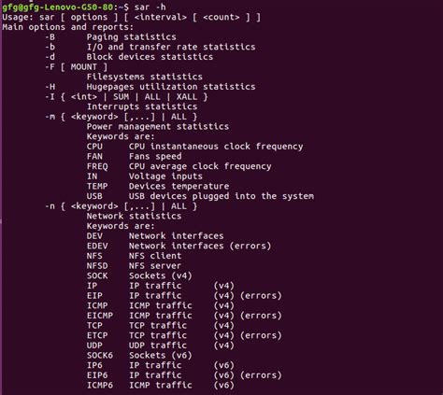Screen dimensions: 443x395
Task: Click the ICMP6 keyword at the bottom
Action: pos(100,386)
